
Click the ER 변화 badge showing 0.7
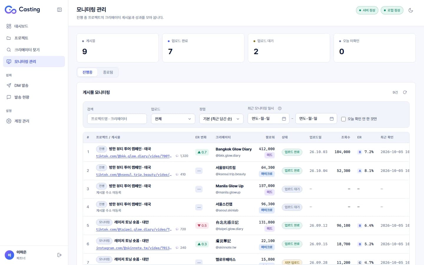click(202, 152)
